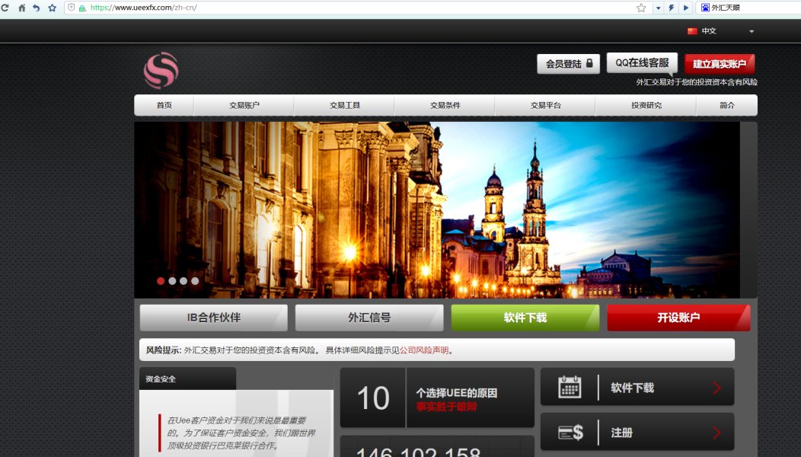Select the 资金安全 tab
The height and width of the screenshot is (457, 801).
(x=187, y=379)
